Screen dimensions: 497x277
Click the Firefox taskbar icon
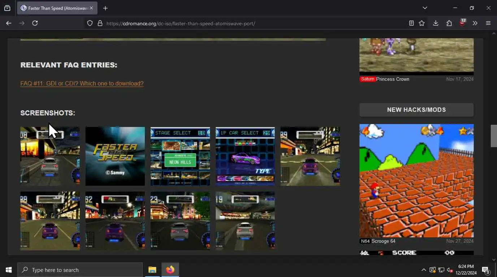tap(170, 270)
